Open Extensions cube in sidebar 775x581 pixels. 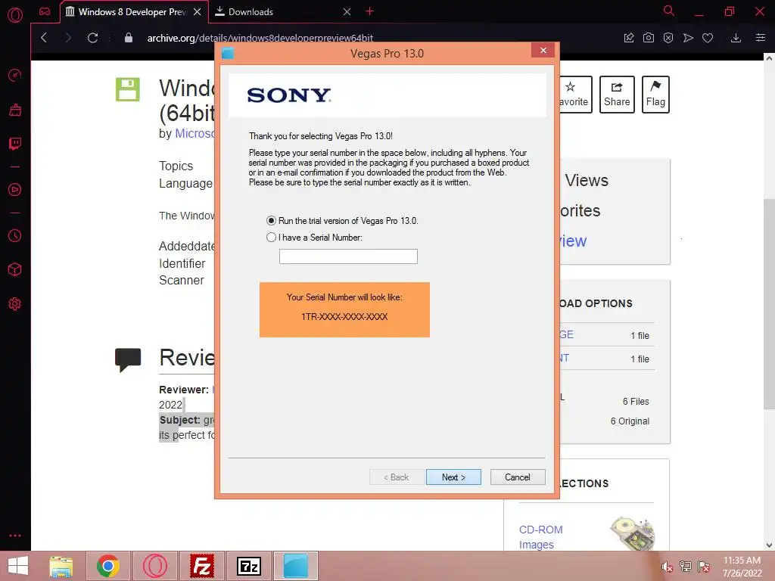(15, 269)
